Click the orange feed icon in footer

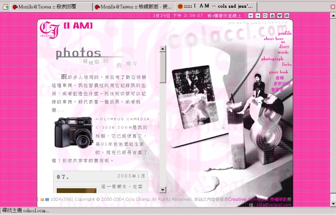(x=42, y=199)
